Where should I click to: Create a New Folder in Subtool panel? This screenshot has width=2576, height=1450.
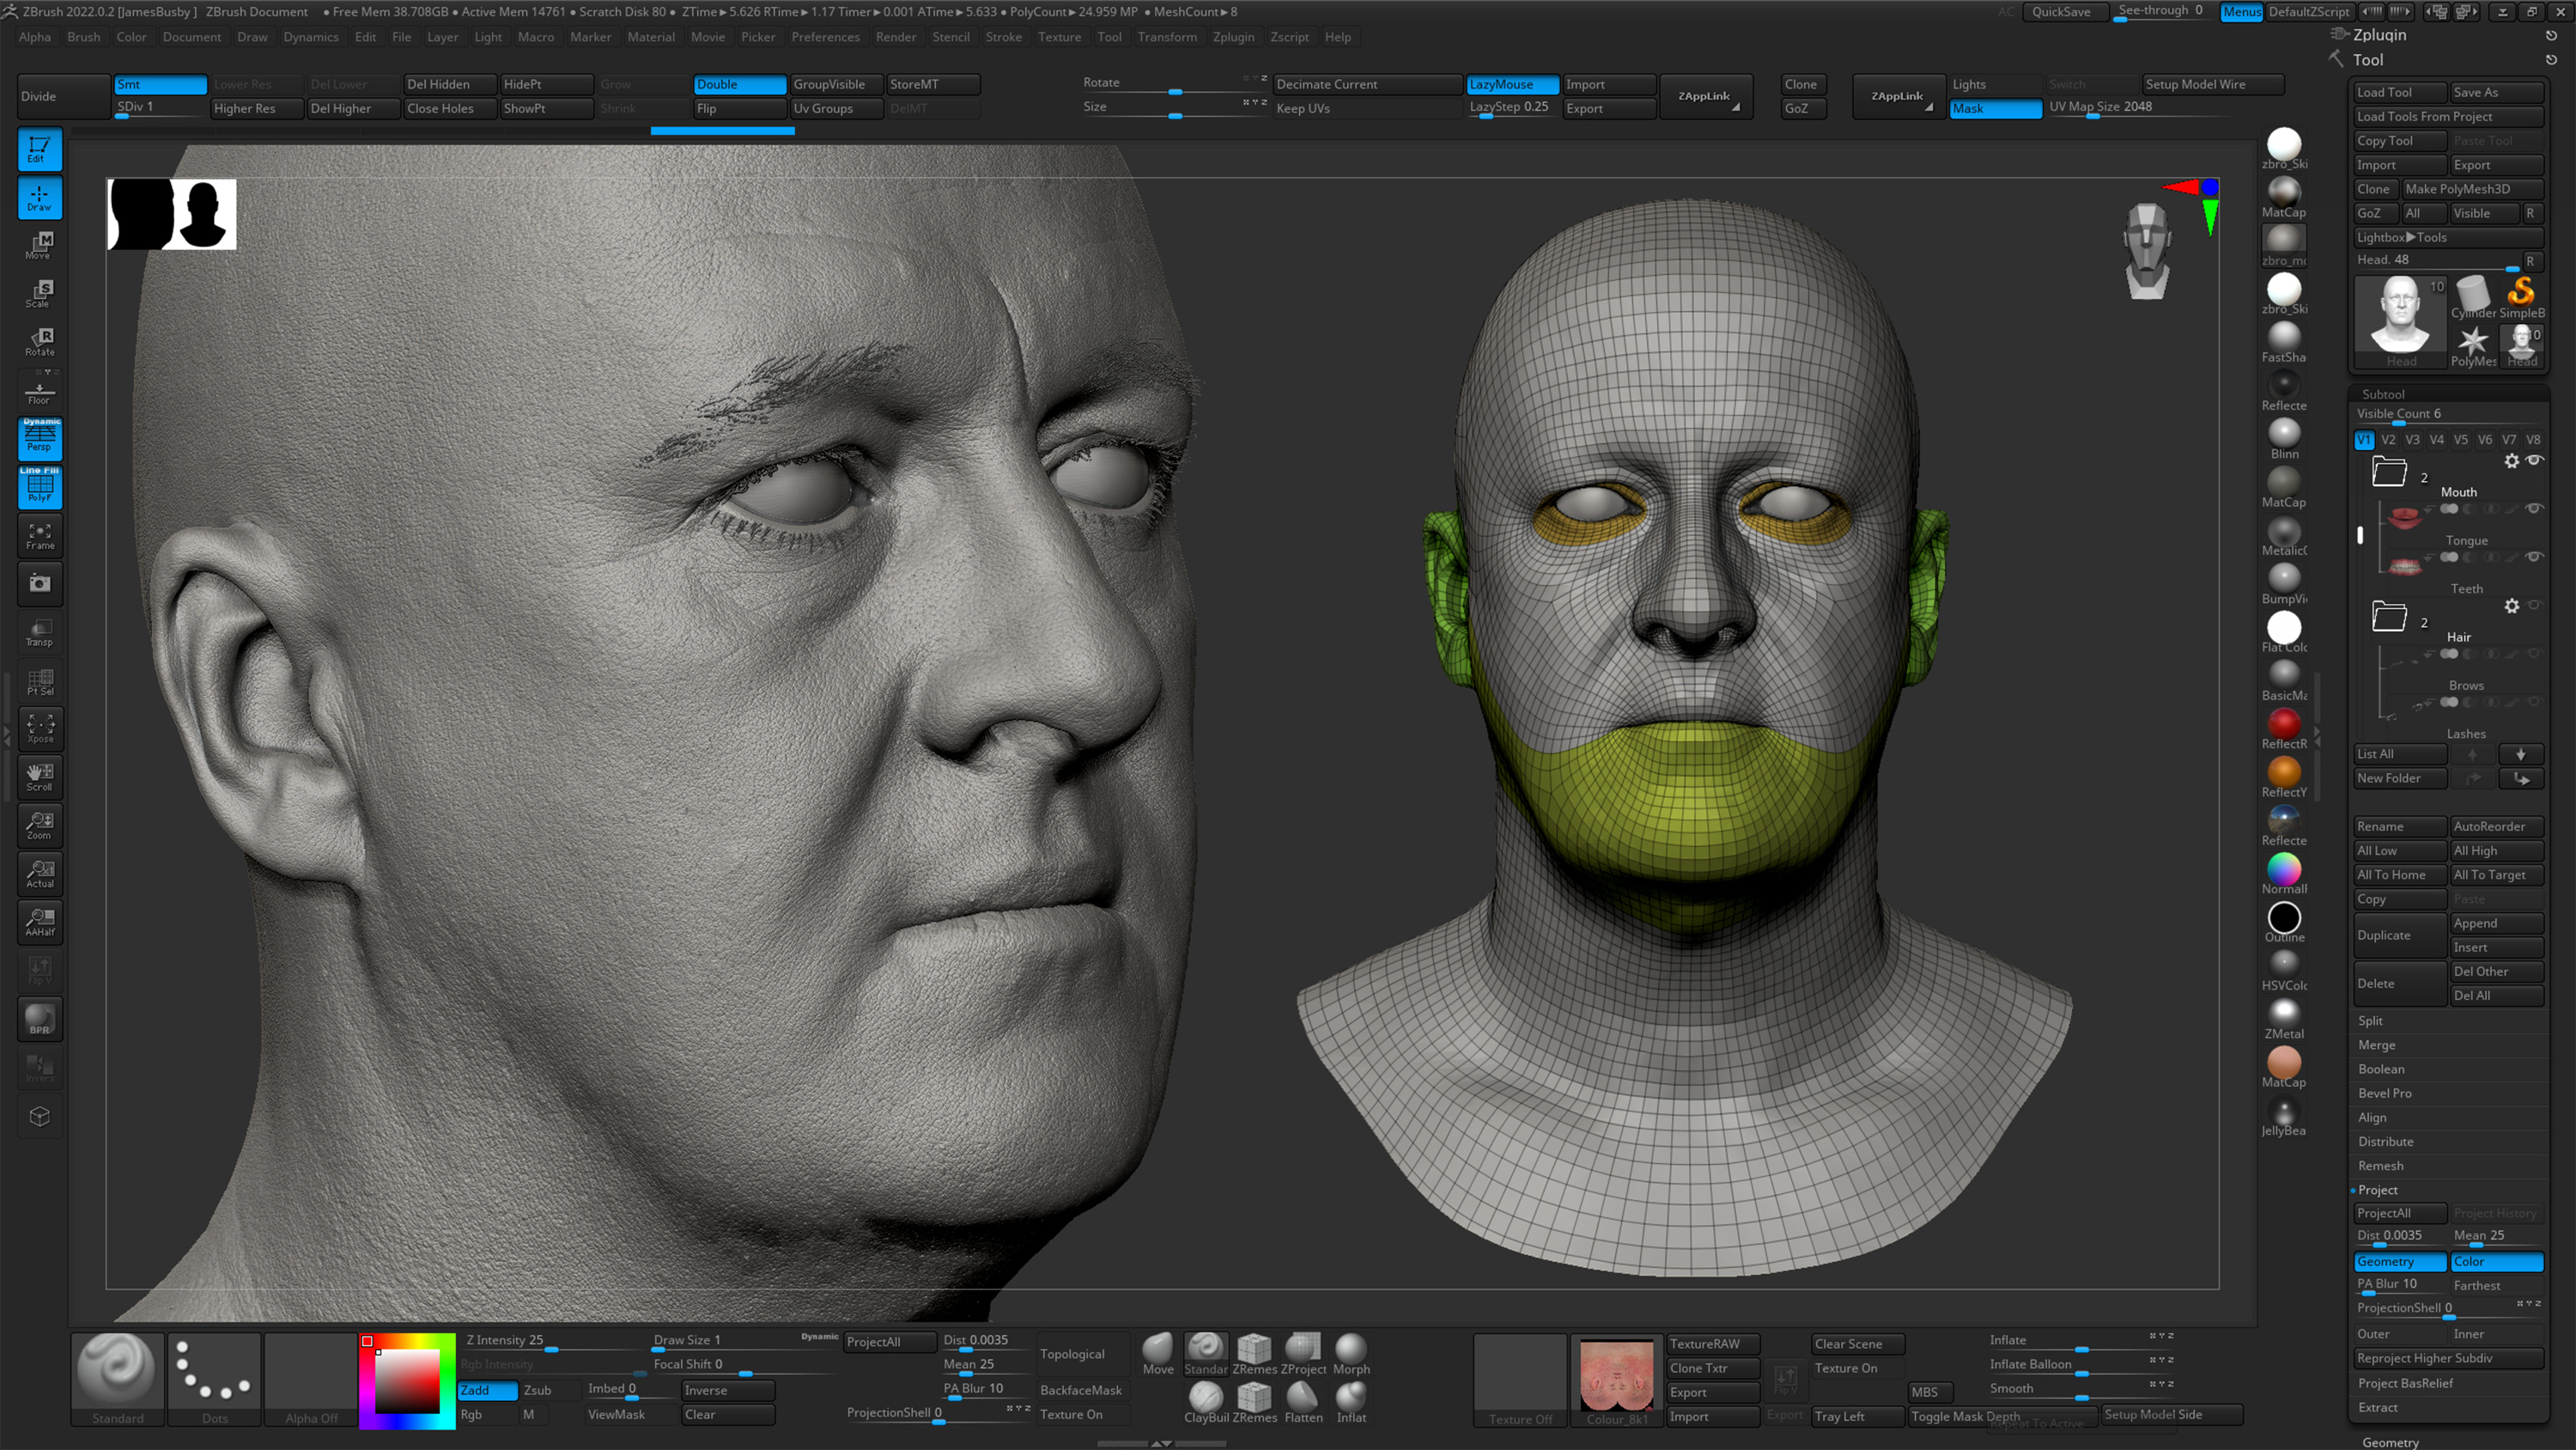point(2398,777)
